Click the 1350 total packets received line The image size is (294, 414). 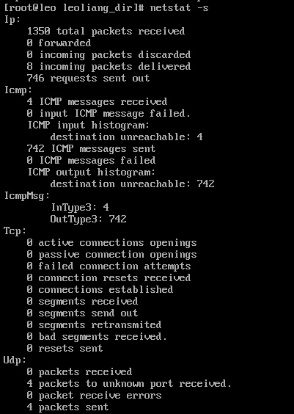(x=106, y=32)
